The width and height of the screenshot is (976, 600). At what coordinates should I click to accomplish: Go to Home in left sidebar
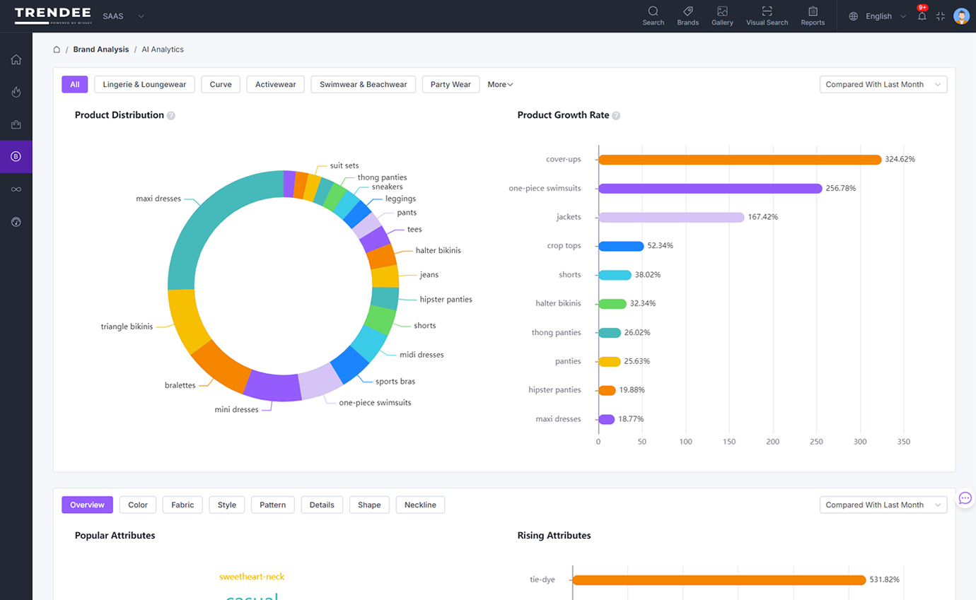coord(16,59)
